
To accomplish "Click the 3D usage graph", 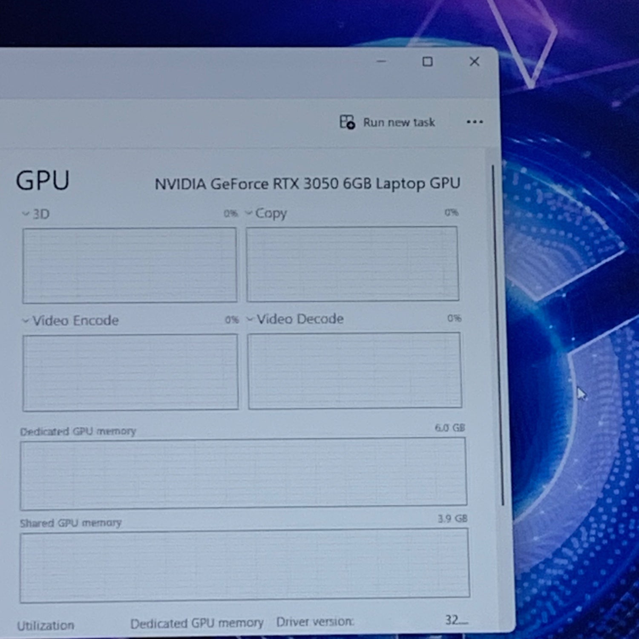I will pyautogui.click(x=130, y=265).
